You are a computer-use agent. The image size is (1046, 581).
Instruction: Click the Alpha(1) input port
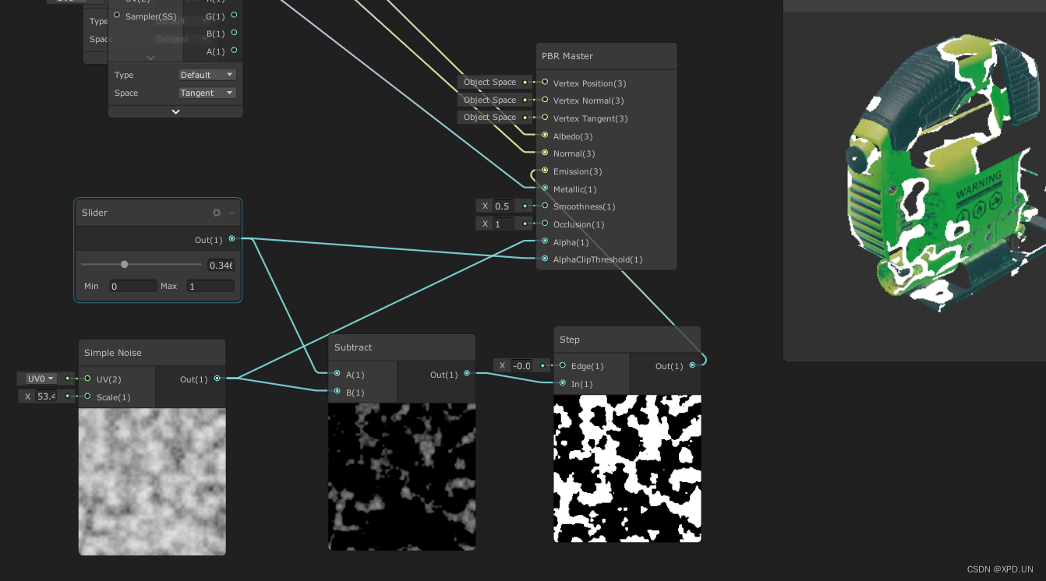pos(545,241)
